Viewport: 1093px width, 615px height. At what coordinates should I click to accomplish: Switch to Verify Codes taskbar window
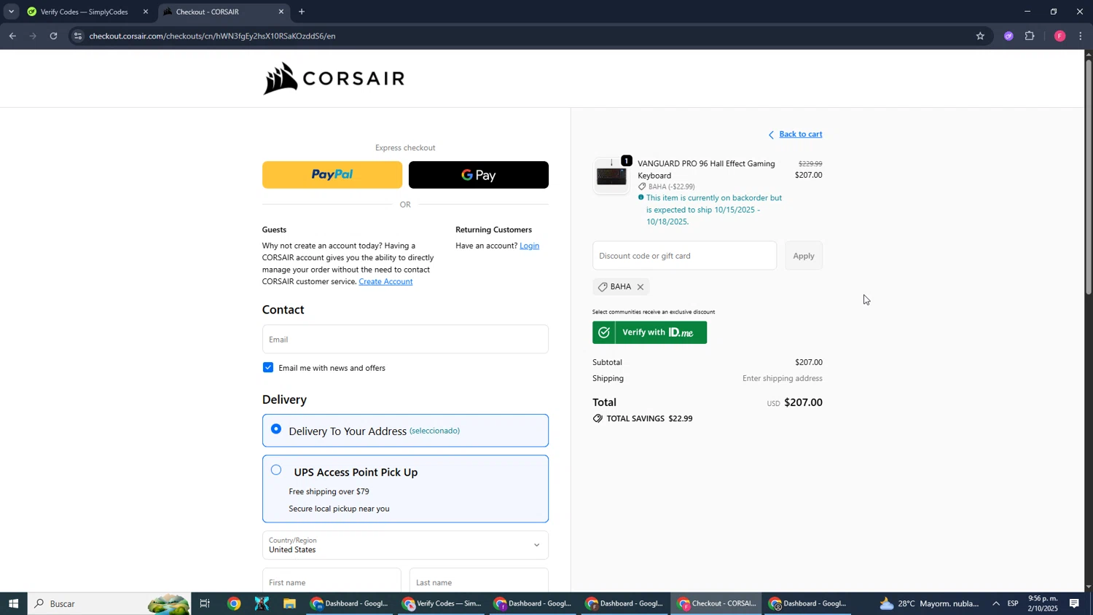pos(442,603)
